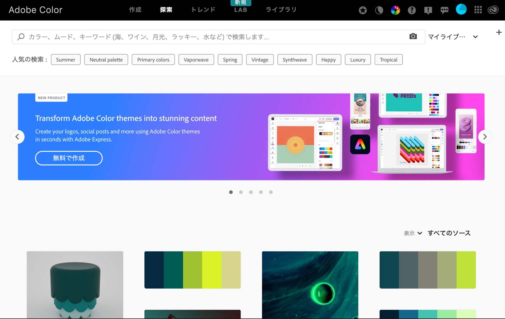
Task: Toggle dark mode moon icon
Action: (x=379, y=11)
